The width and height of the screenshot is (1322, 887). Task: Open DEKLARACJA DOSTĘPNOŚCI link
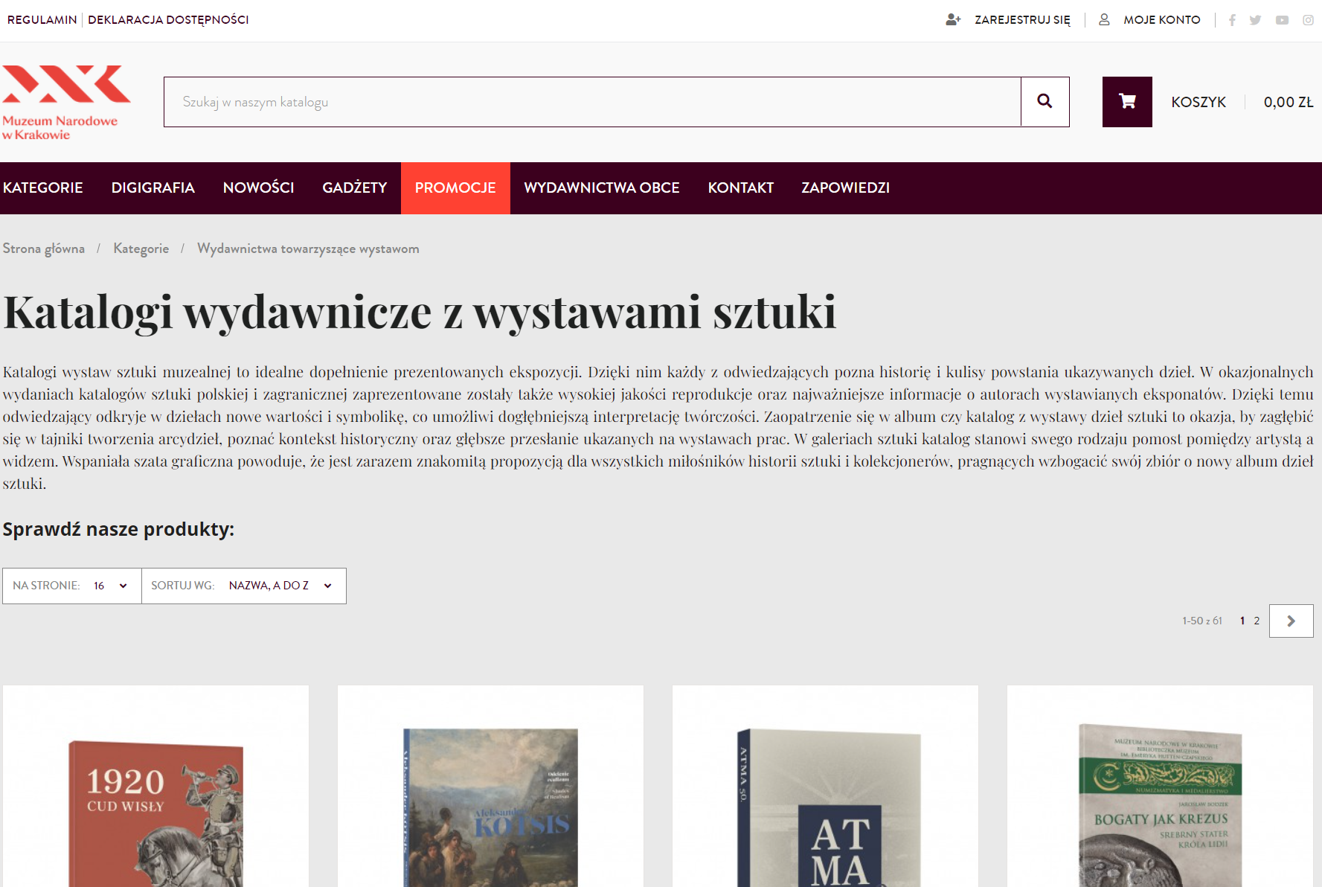(x=168, y=19)
